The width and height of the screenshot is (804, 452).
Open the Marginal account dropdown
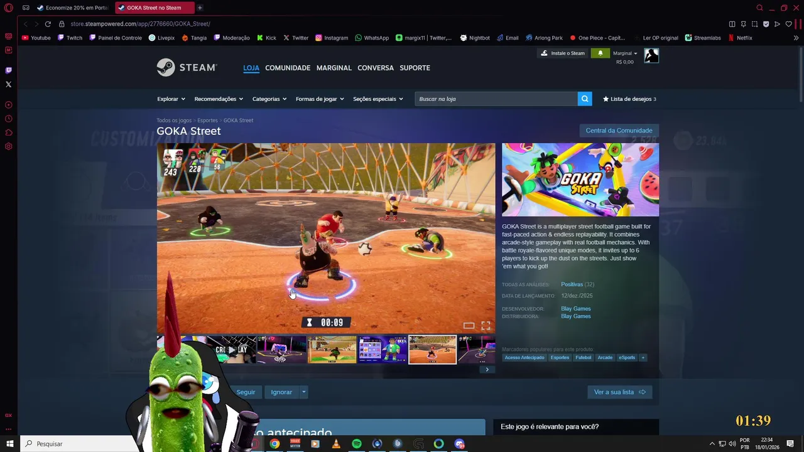tap(625, 53)
